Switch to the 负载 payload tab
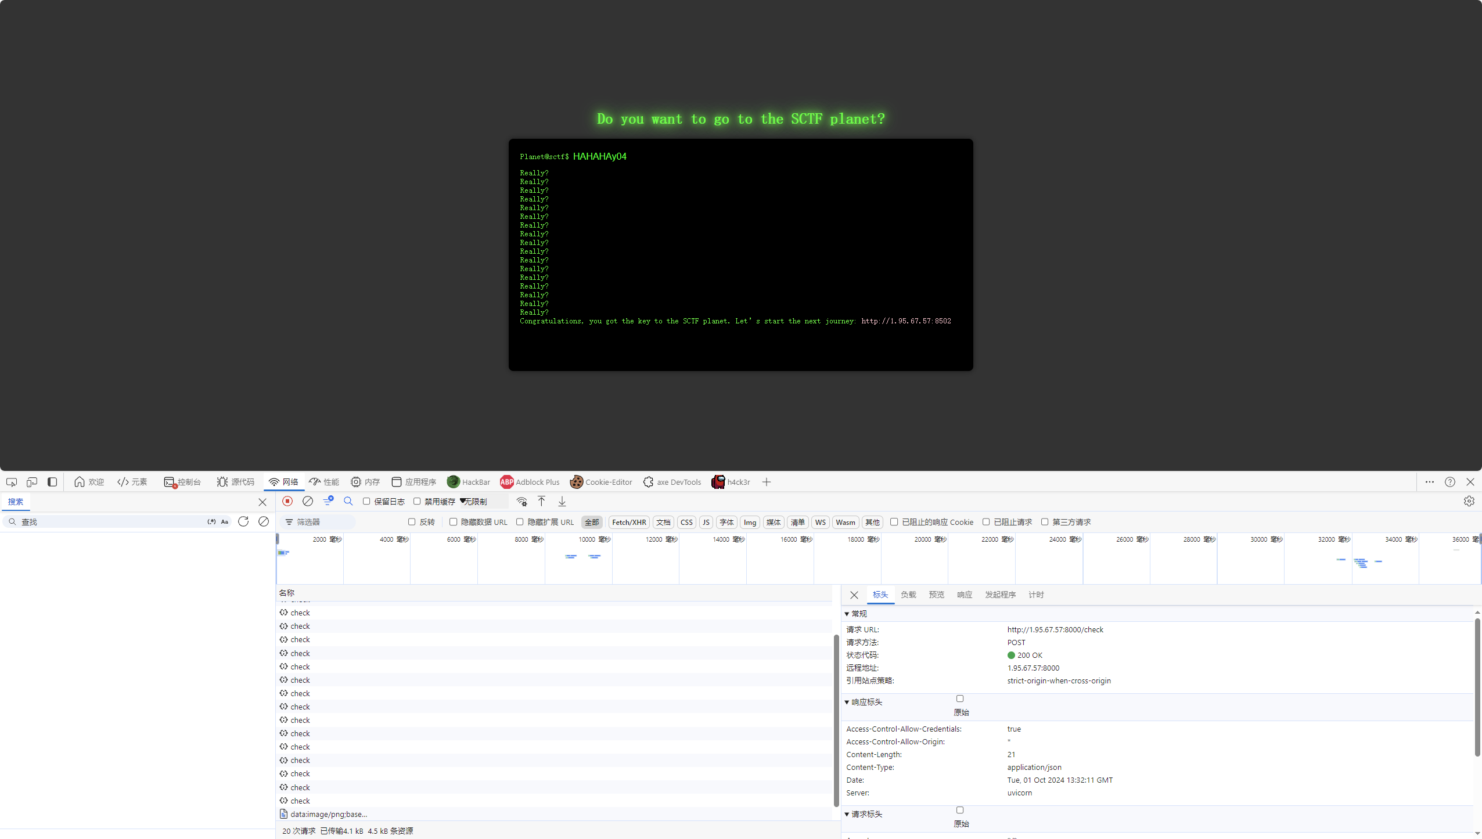Screen dimensions: 1482x839 908,595
